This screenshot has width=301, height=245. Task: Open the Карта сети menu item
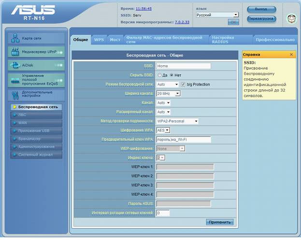click(36, 38)
